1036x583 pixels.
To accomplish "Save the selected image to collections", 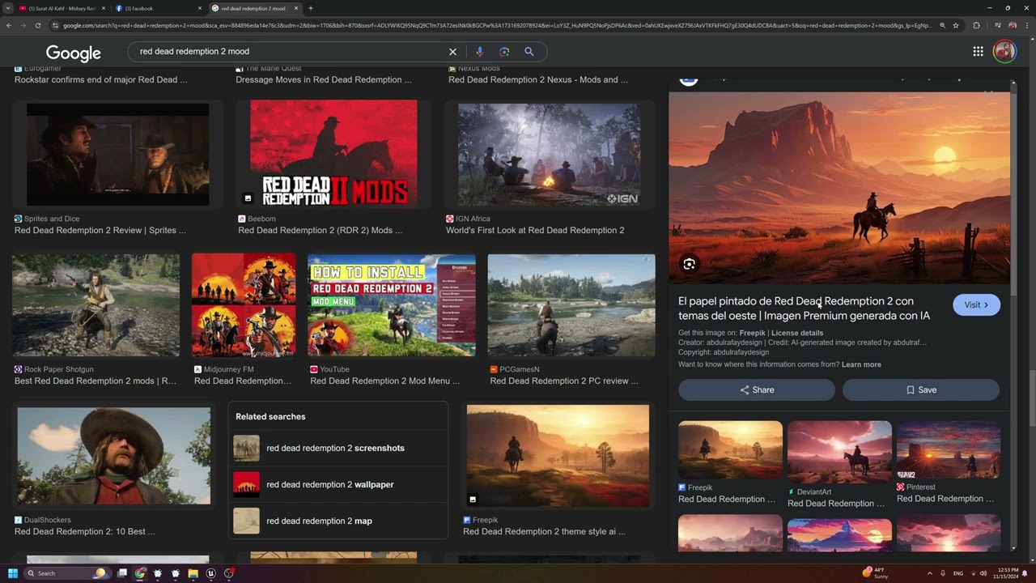I will click(921, 389).
